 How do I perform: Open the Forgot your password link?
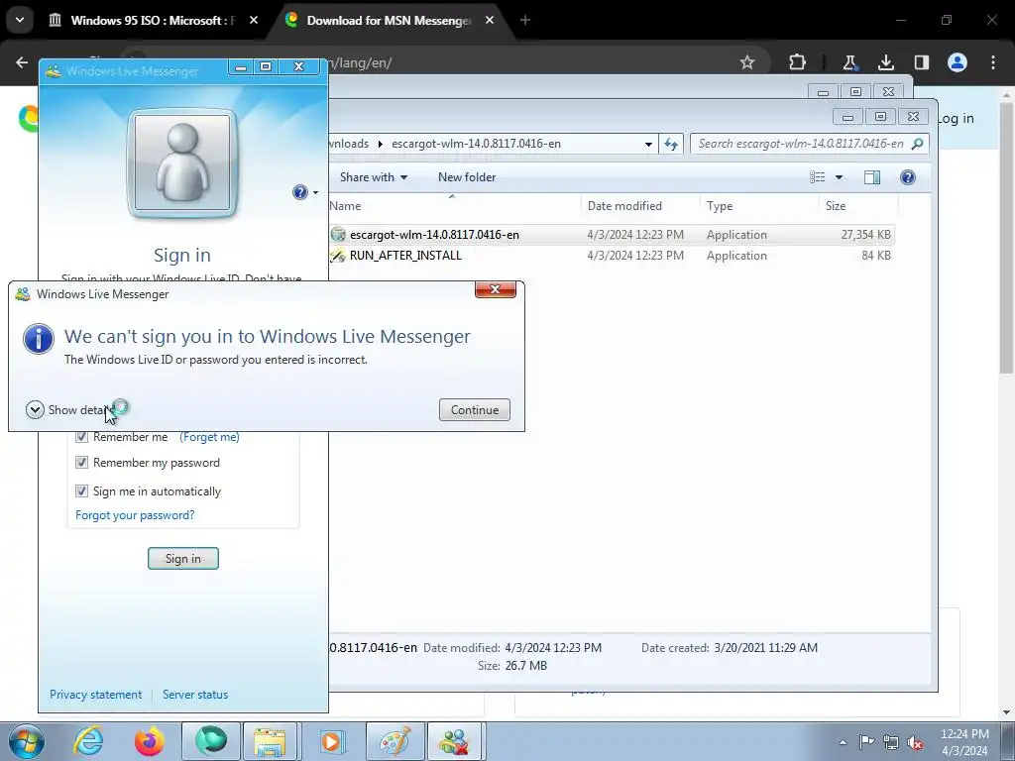pyautogui.click(x=135, y=515)
